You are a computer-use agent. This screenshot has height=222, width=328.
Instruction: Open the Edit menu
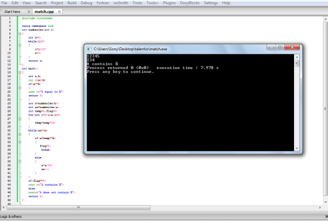click(x=15, y=3)
